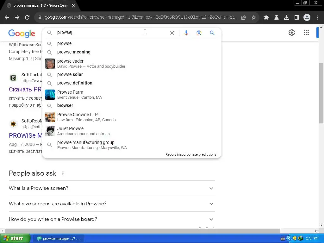Click the SoftPortal site favicon
This screenshot has height=243, width=324.
pos(13,78)
